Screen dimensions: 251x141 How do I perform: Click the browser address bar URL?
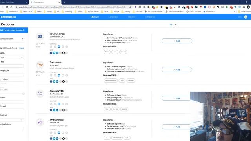click(x=72, y=7)
